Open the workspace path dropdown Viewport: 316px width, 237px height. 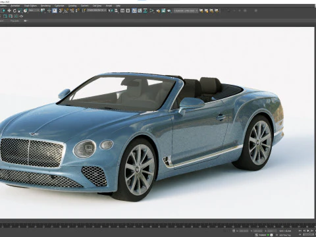click(186, 11)
